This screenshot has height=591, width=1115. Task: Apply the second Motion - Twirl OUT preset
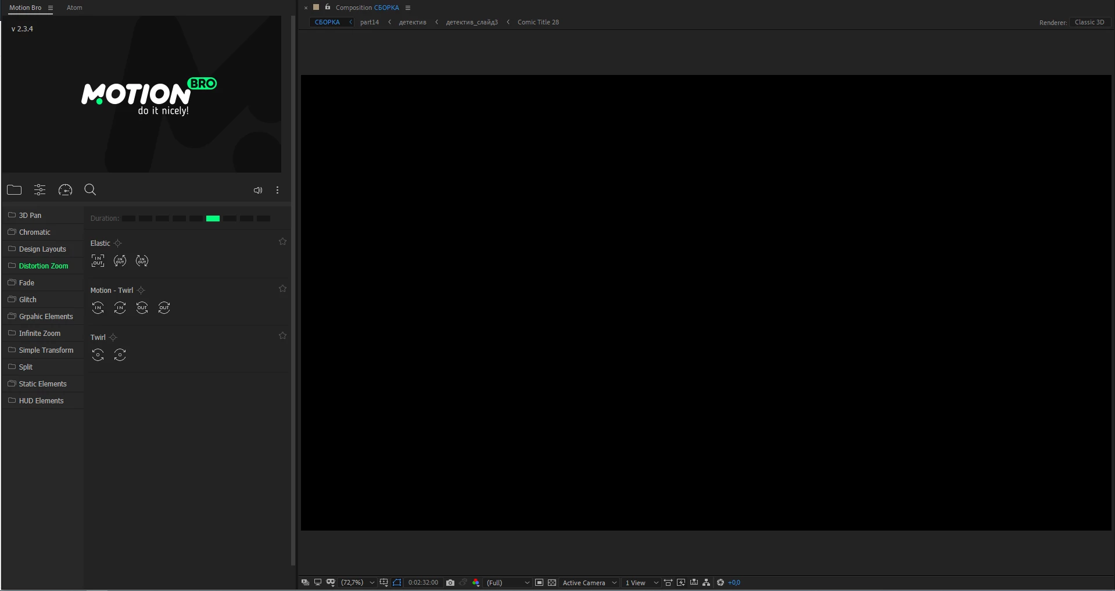point(164,308)
